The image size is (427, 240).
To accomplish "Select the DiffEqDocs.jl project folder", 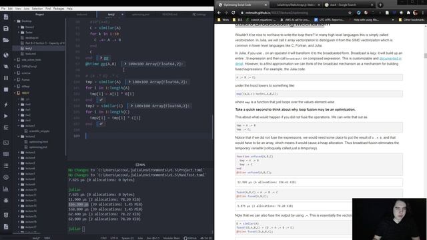I will tap(29, 67).
